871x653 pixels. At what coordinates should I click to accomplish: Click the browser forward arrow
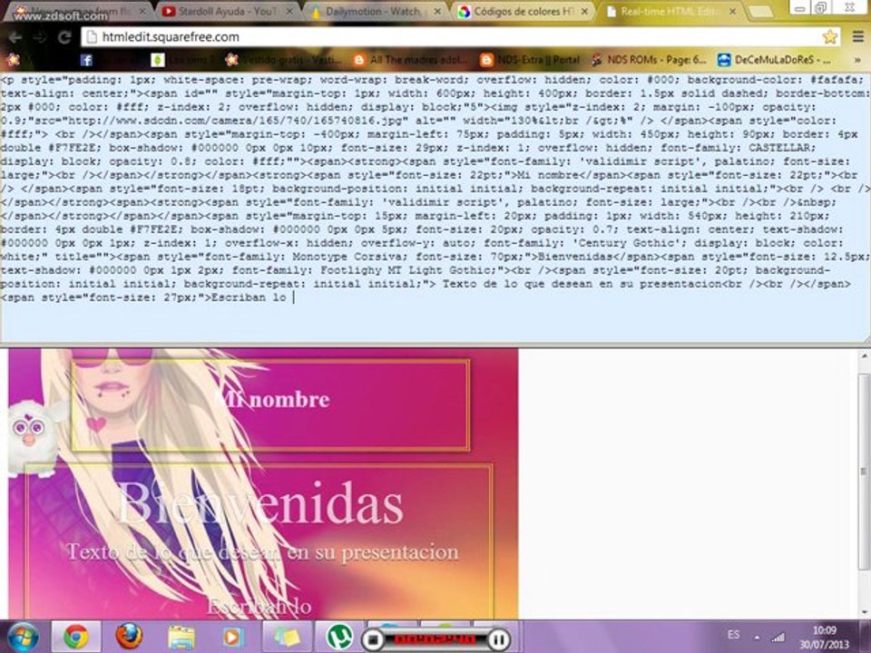click(x=39, y=37)
